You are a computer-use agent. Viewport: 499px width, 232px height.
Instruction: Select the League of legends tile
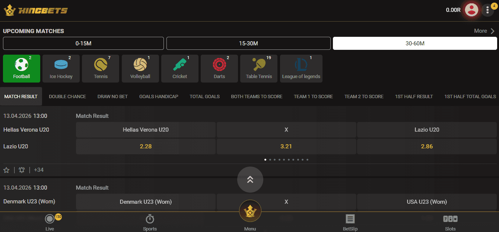(301, 68)
